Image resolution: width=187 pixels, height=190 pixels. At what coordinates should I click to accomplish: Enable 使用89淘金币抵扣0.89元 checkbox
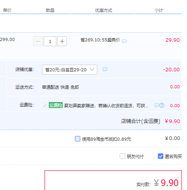point(78,139)
